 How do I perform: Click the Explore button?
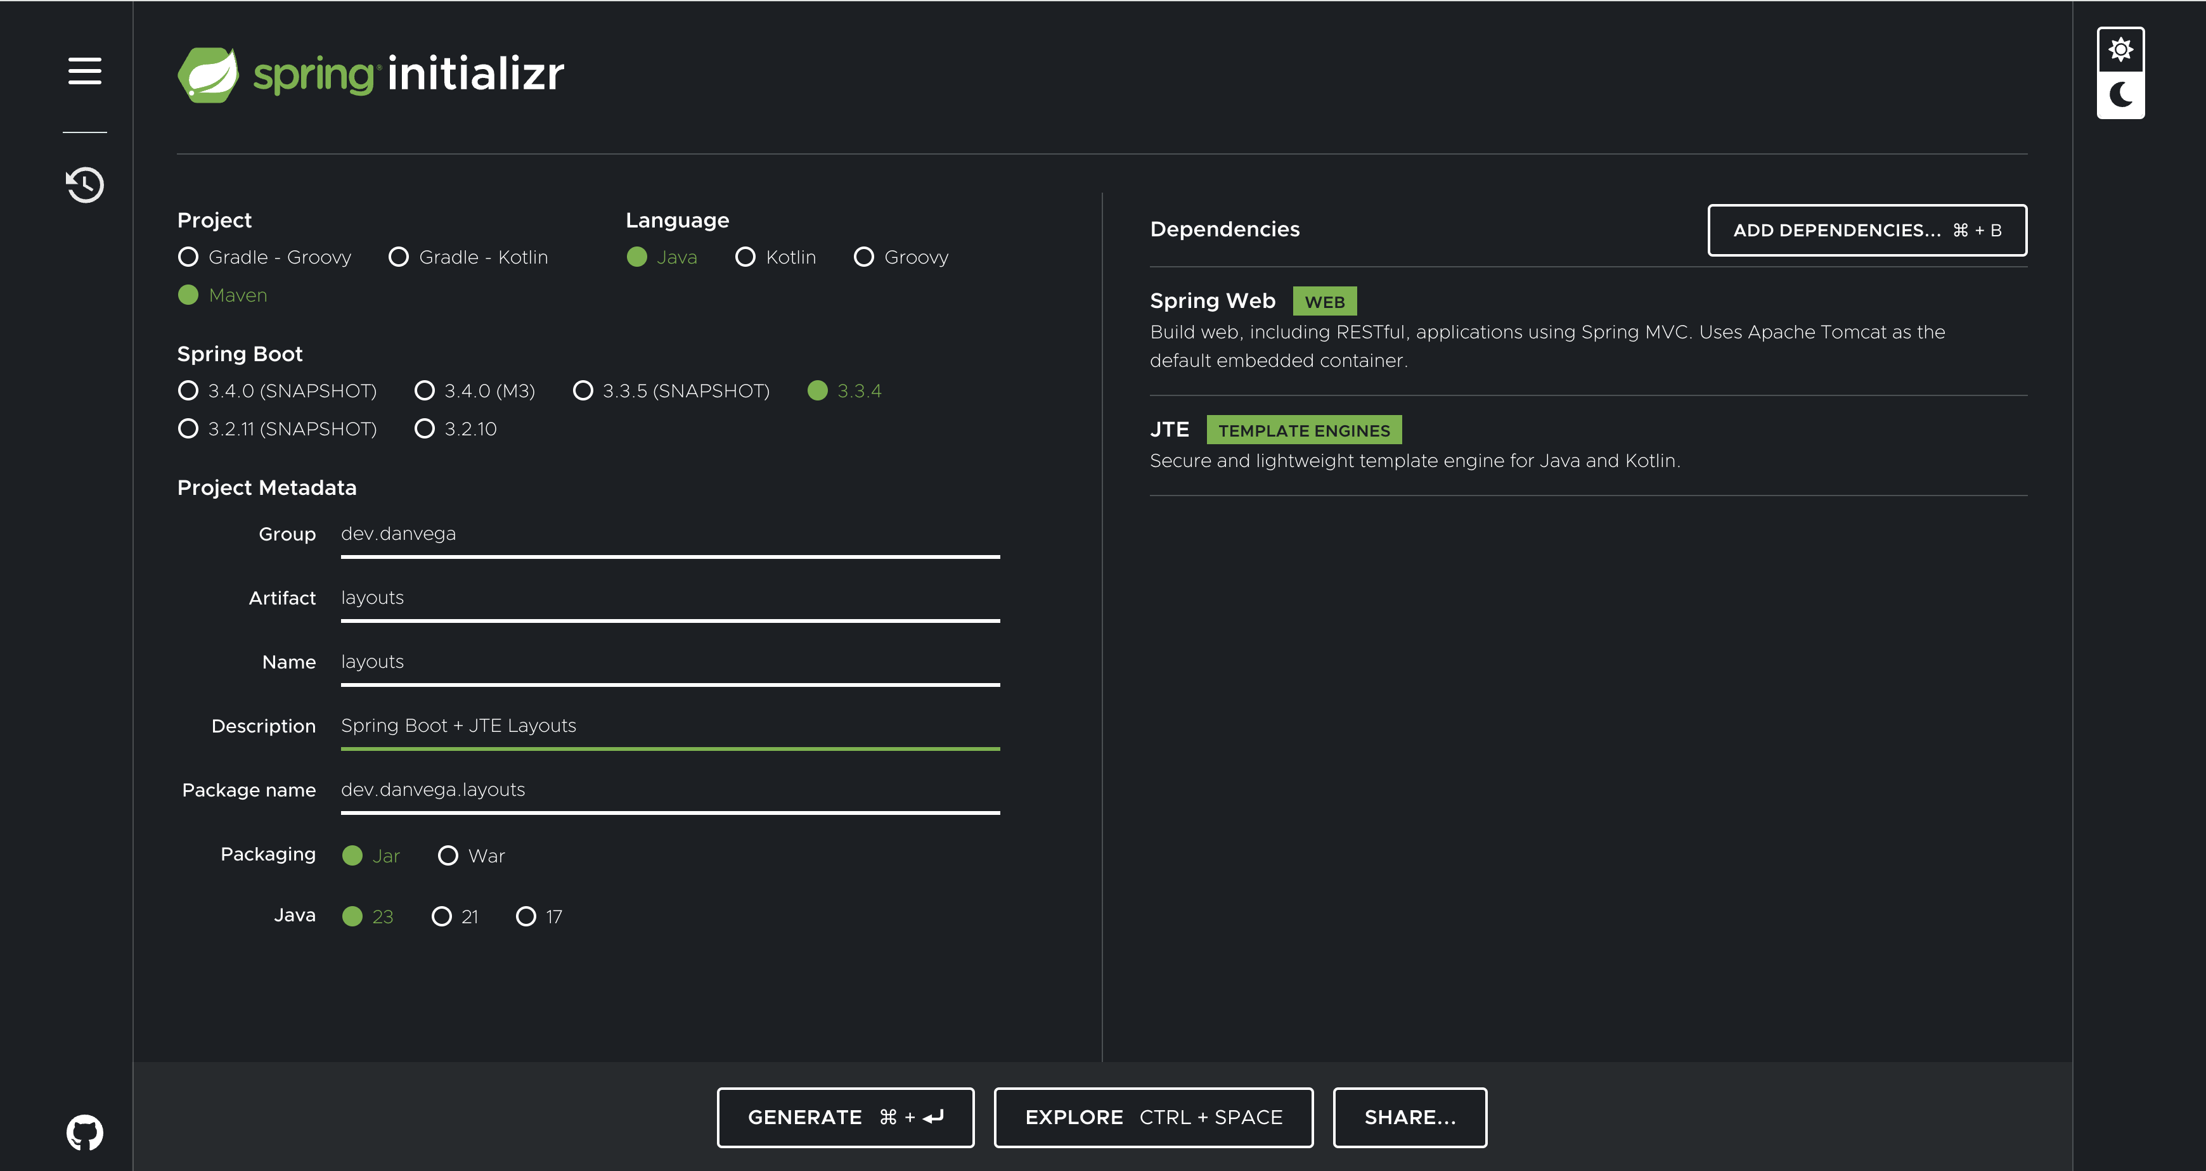[1152, 1117]
